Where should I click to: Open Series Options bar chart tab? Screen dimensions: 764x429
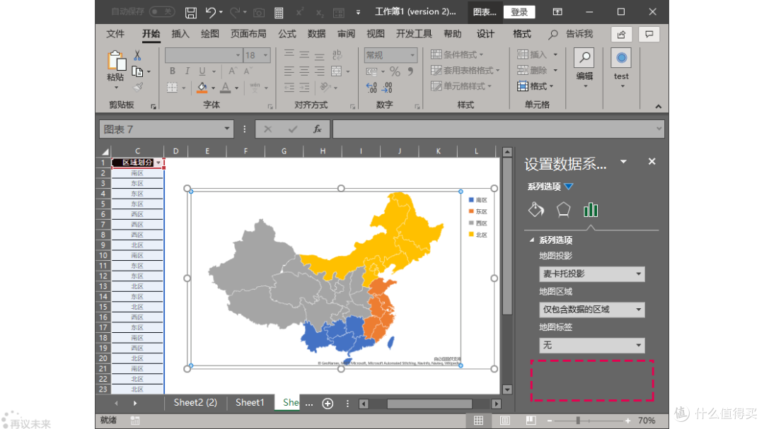click(x=591, y=209)
